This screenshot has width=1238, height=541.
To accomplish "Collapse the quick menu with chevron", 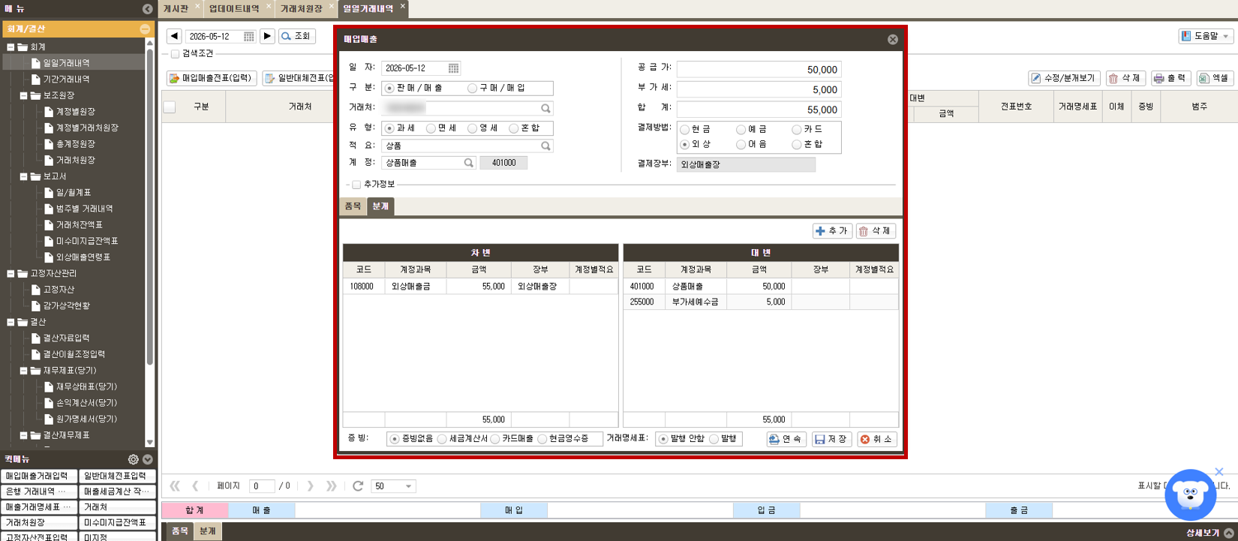I will pyautogui.click(x=148, y=459).
